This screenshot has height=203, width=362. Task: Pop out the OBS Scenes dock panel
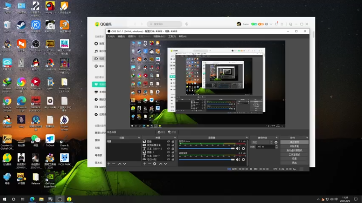[x=139, y=138]
